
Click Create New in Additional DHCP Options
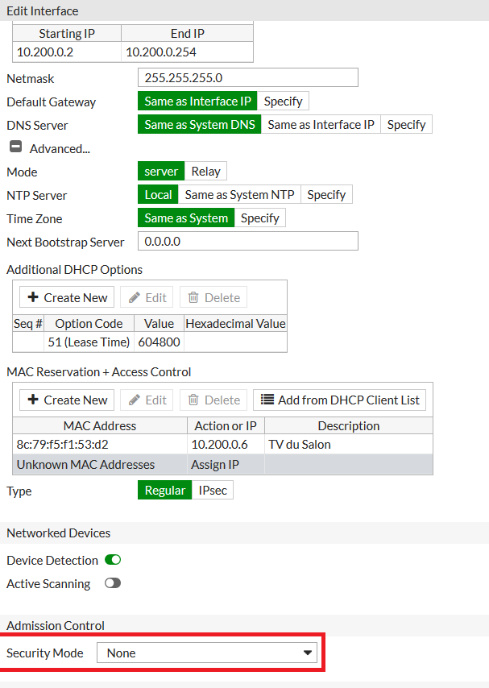[67, 297]
